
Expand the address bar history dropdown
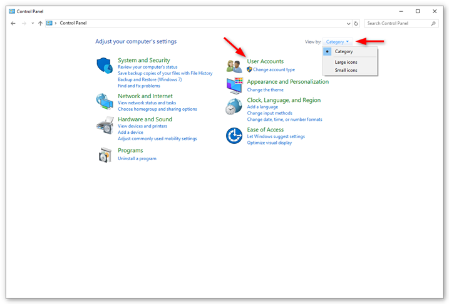[348, 23]
